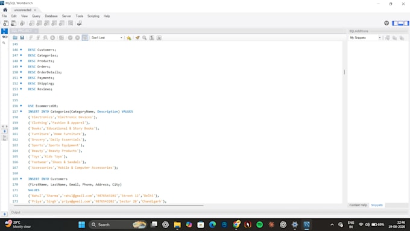The height and width of the screenshot is (231, 410).
Task: Open the File menu
Action: (x=4, y=16)
